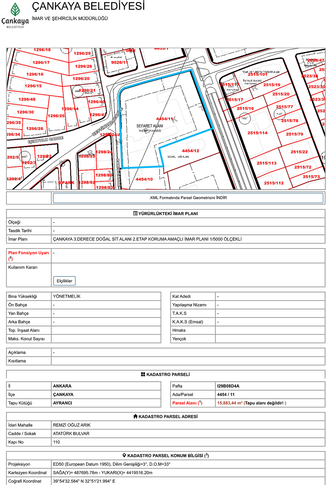Click parcel label 2515/113 on the map
This screenshot has height=485, width=326.
tap(267, 163)
